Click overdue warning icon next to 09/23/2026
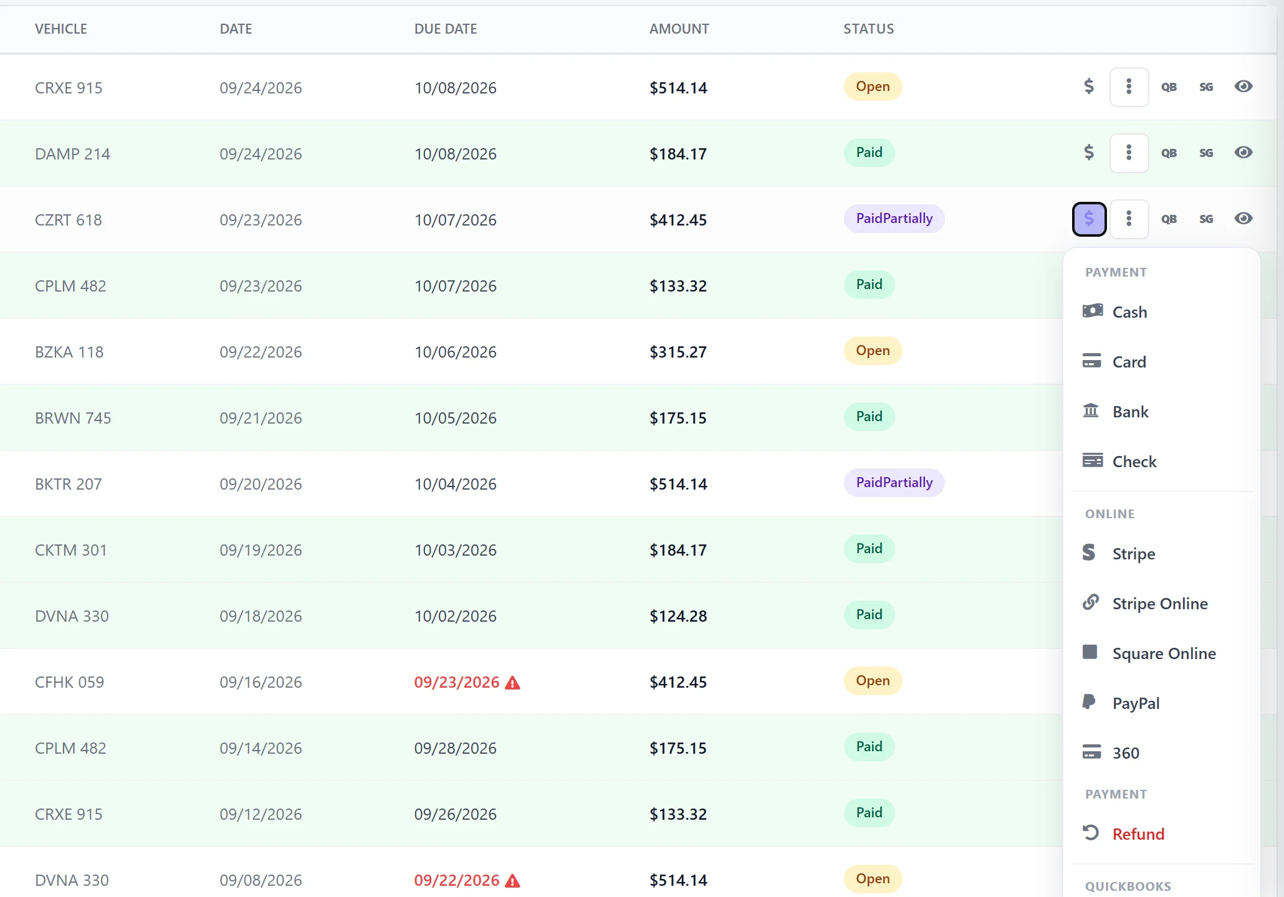1284x897 pixels. coord(512,683)
